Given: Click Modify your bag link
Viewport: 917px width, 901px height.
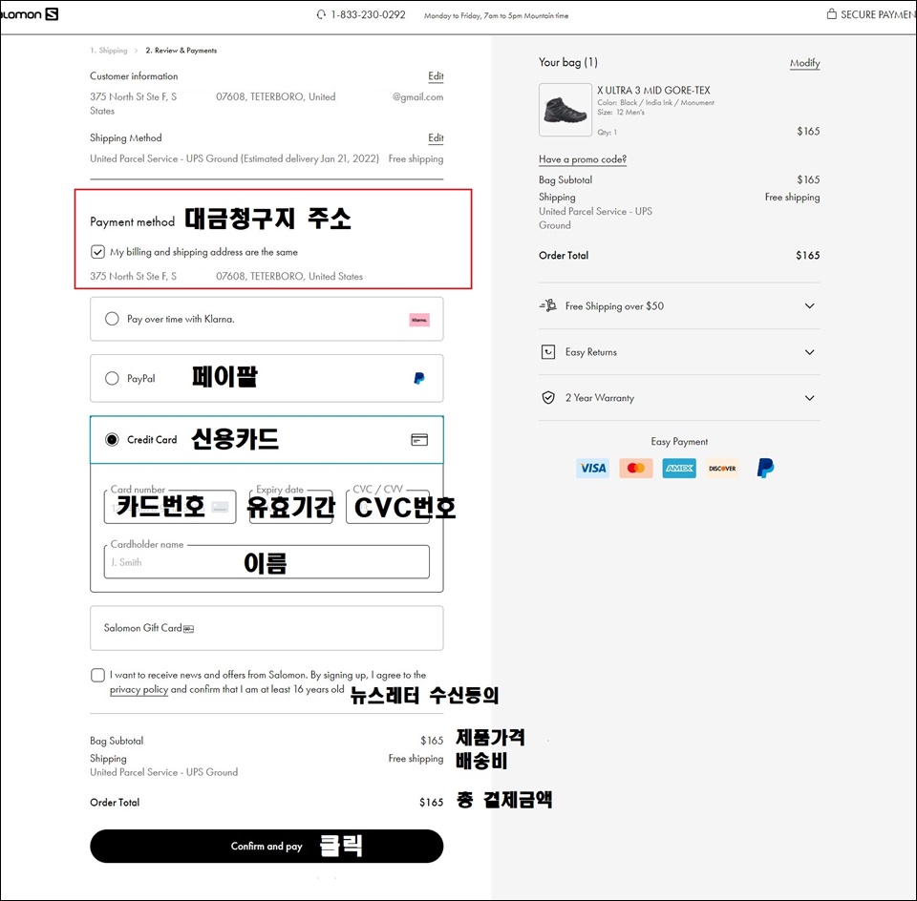Looking at the screenshot, I should [x=804, y=63].
